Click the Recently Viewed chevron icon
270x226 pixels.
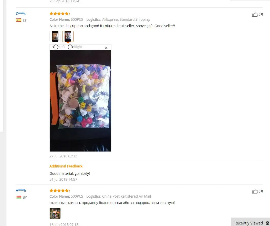pyautogui.click(x=267, y=223)
